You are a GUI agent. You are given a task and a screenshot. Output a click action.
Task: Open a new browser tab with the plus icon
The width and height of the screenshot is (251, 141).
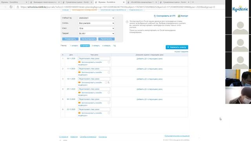click(x=193, y=2)
